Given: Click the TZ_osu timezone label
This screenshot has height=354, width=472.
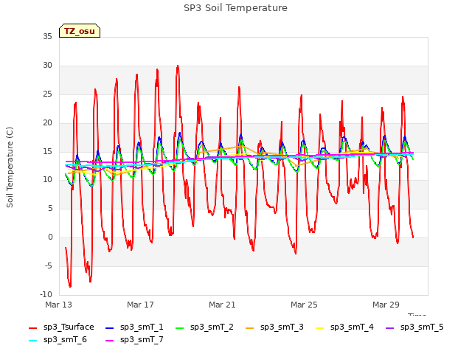Looking at the screenshot, I should coord(80,31).
